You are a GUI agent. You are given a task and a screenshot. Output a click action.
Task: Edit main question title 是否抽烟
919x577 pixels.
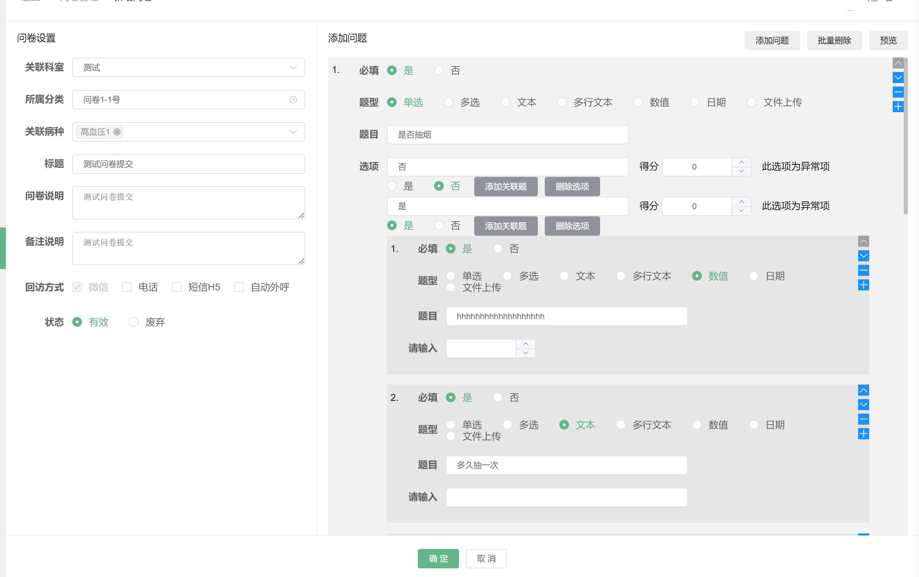point(508,135)
